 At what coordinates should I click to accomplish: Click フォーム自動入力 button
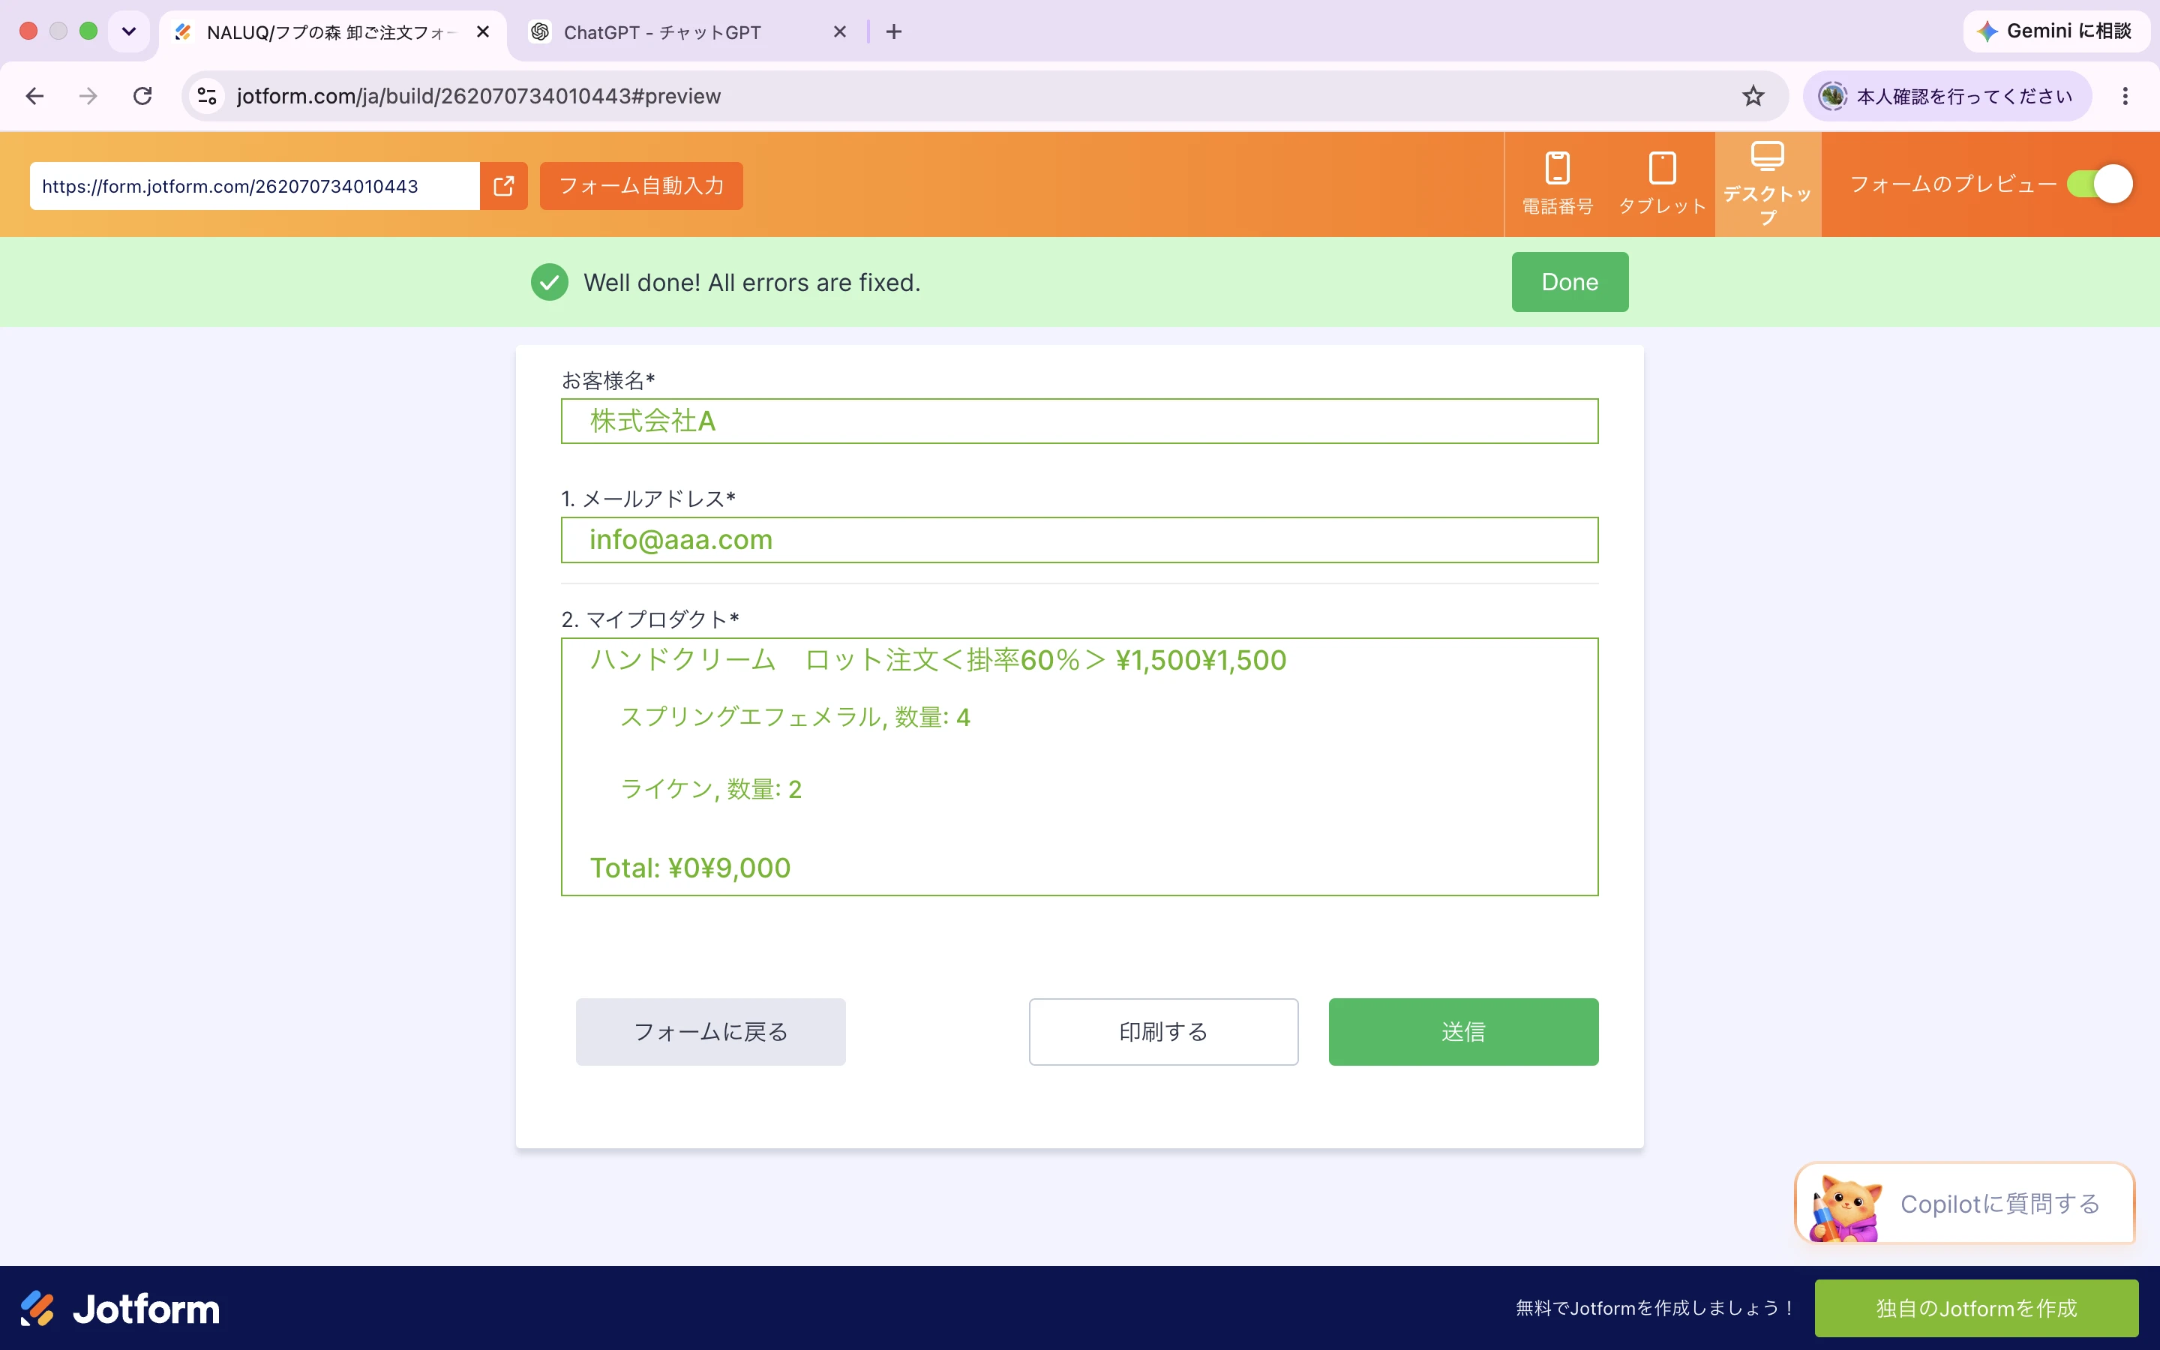click(x=640, y=186)
